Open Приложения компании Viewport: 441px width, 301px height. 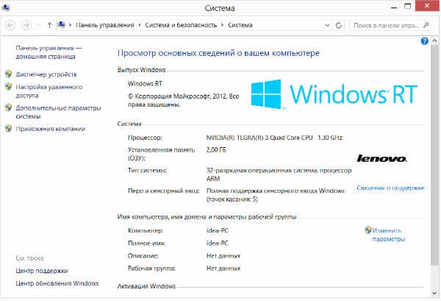(x=50, y=129)
